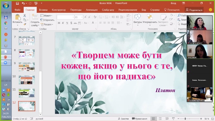Center align text
Screen dimensions: 215x121
point(104,23)
